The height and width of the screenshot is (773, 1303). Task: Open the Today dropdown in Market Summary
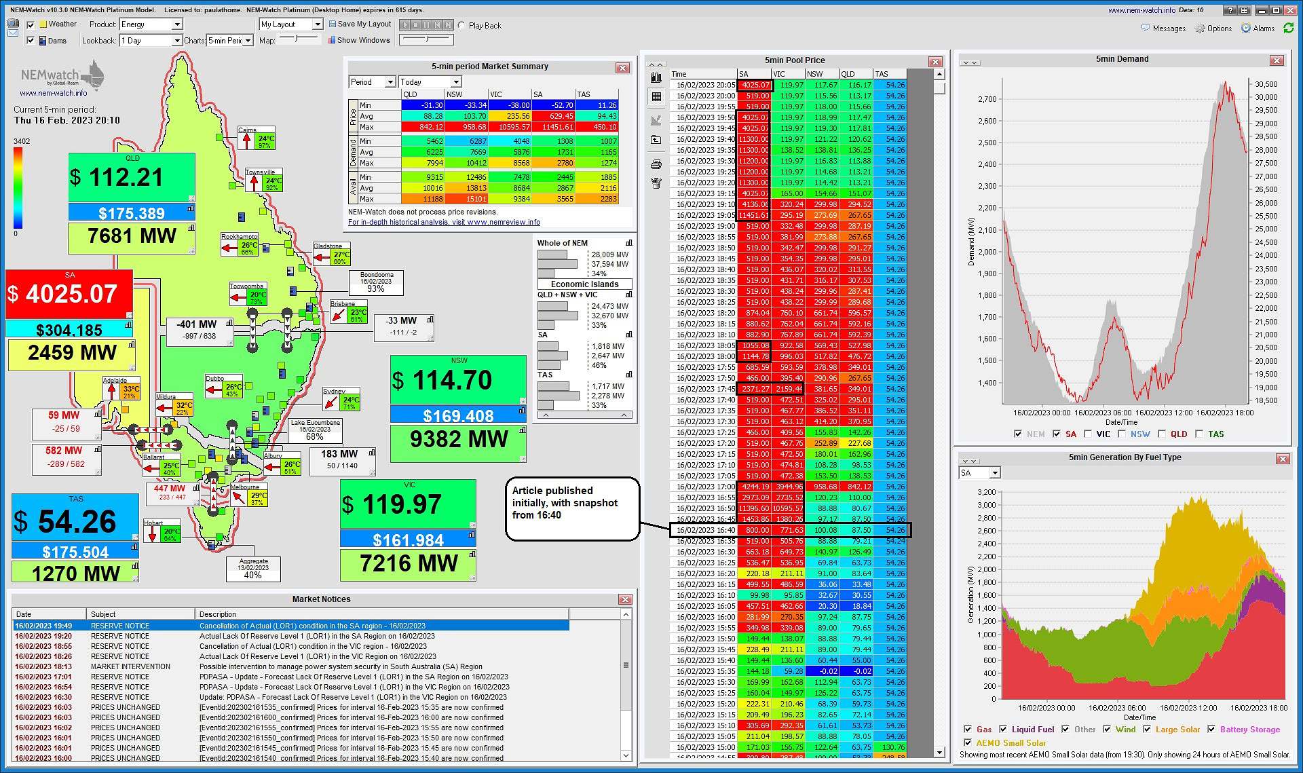pyautogui.click(x=430, y=82)
